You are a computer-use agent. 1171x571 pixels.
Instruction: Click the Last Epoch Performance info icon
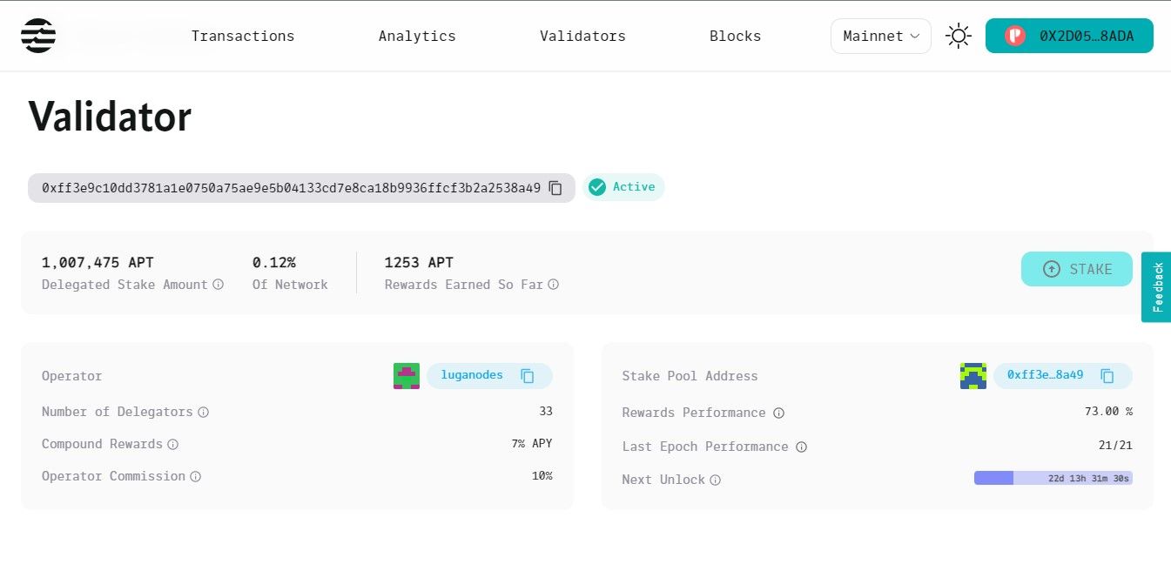801,447
